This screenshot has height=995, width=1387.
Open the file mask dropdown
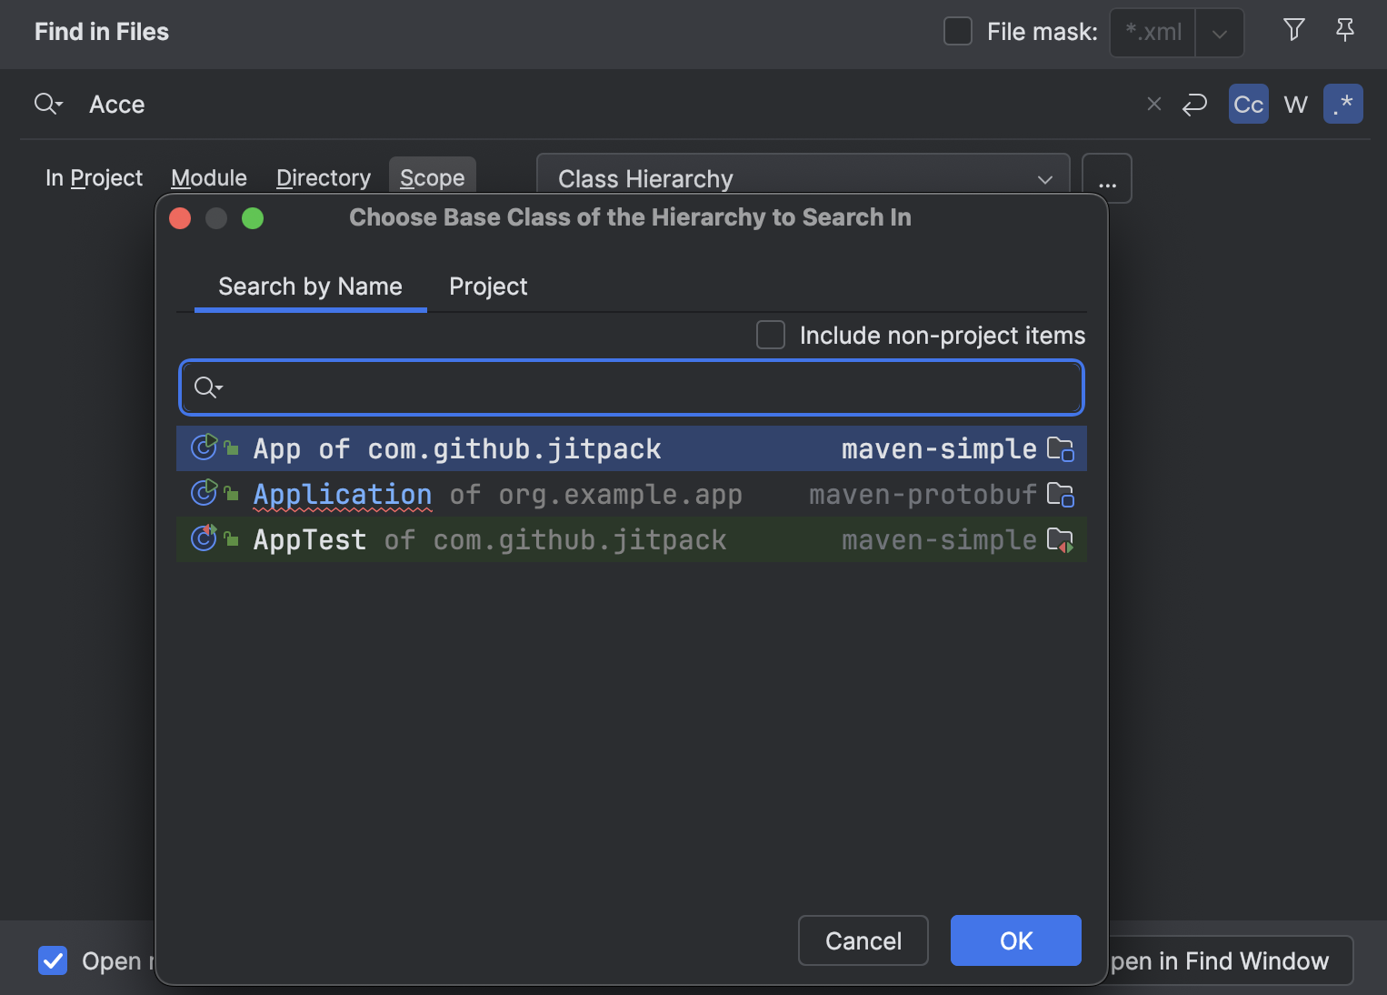pos(1219,32)
